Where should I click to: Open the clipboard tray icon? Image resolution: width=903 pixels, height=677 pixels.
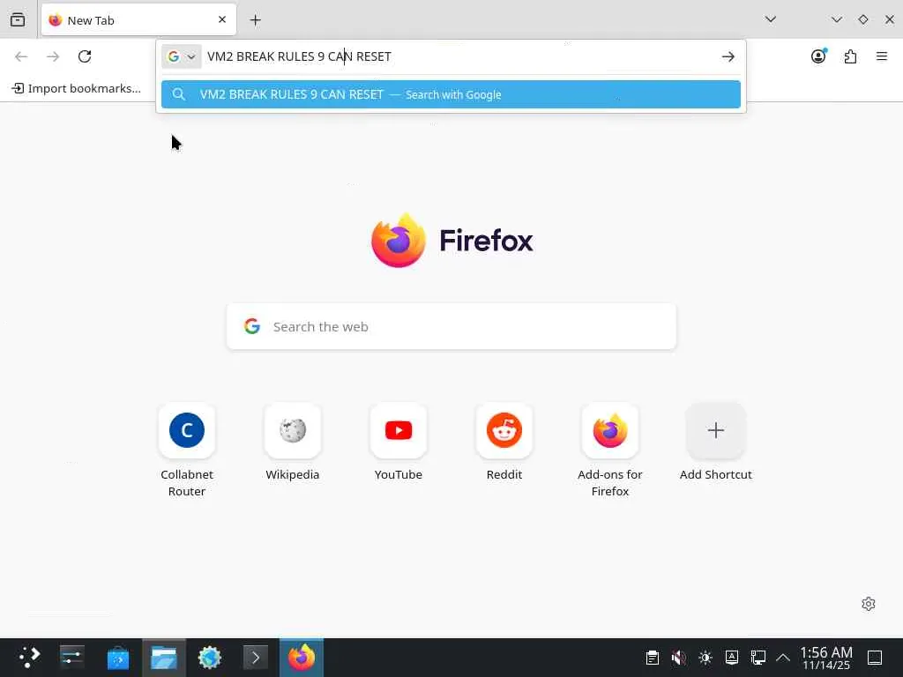(x=653, y=658)
